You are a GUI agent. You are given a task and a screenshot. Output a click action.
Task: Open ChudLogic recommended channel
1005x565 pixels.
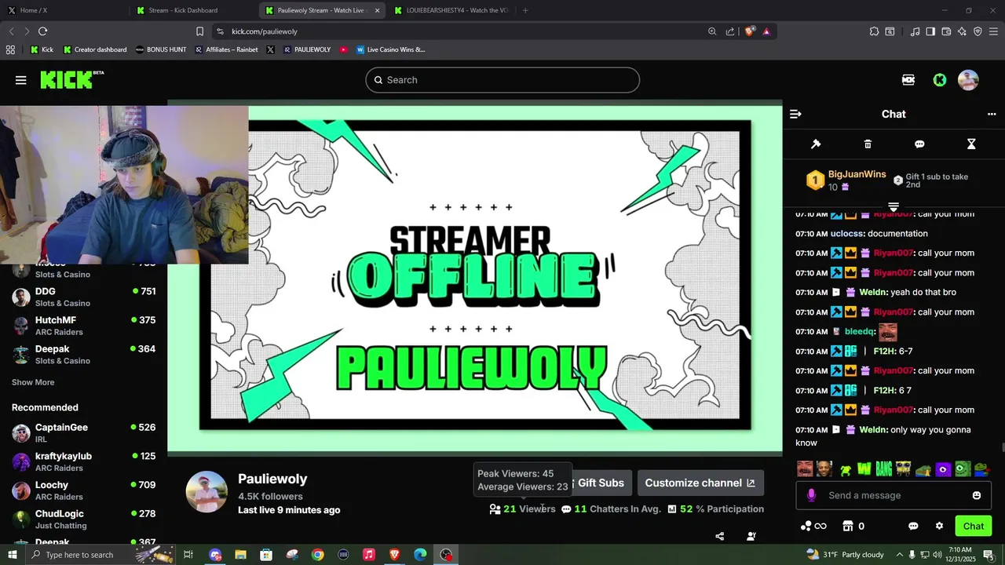point(83,519)
